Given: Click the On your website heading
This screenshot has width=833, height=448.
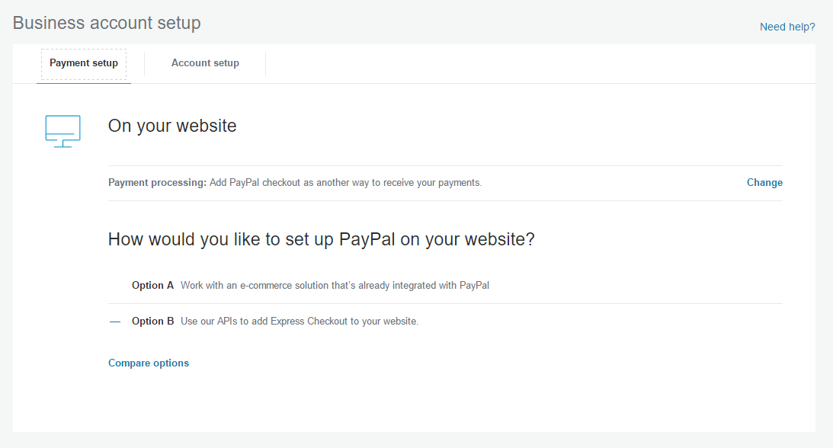Looking at the screenshot, I should tap(172, 126).
